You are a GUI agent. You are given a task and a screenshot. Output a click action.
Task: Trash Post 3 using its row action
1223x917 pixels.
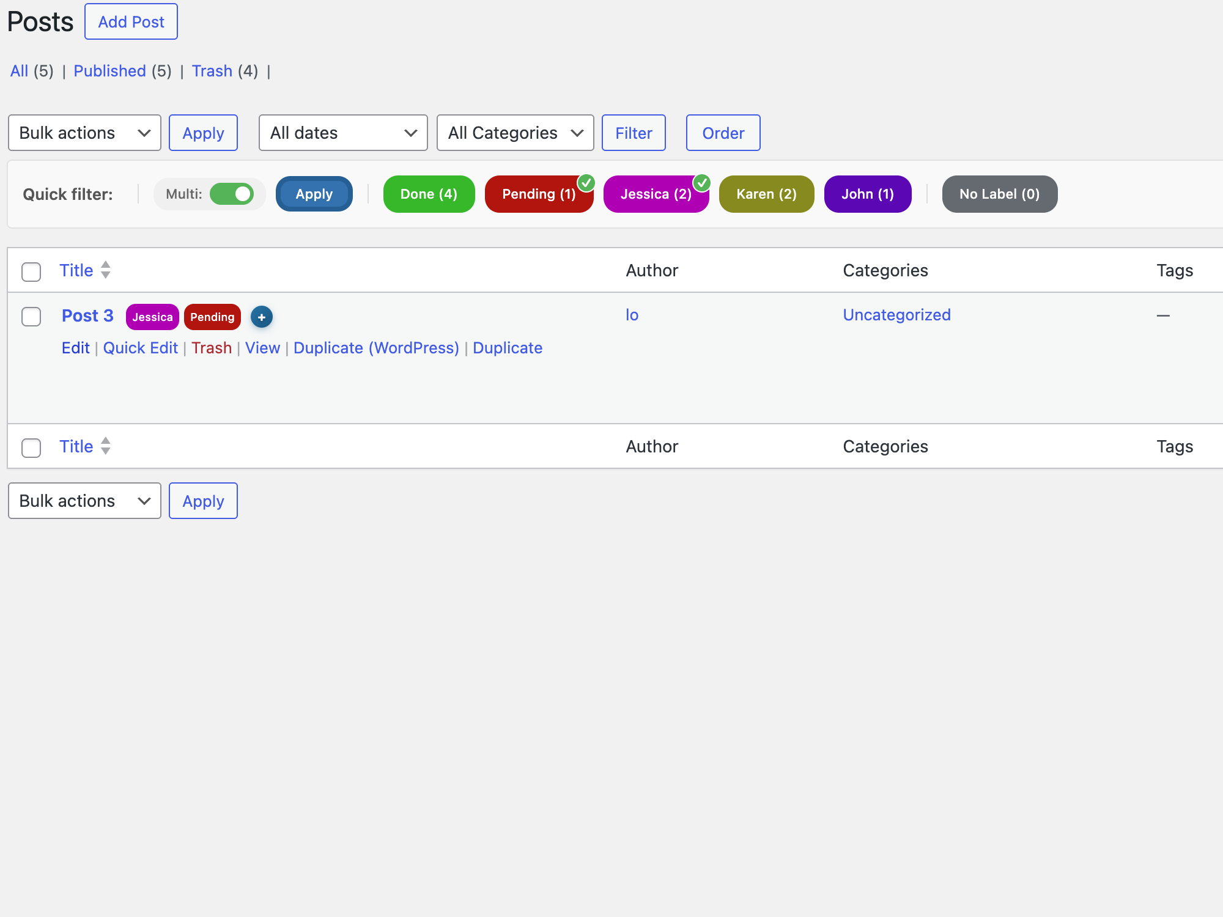212,347
